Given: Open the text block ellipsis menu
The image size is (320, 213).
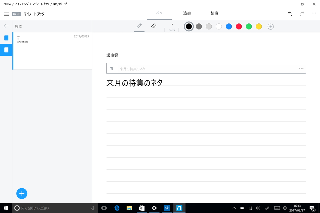Looking at the screenshot, I should tap(301, 68).
